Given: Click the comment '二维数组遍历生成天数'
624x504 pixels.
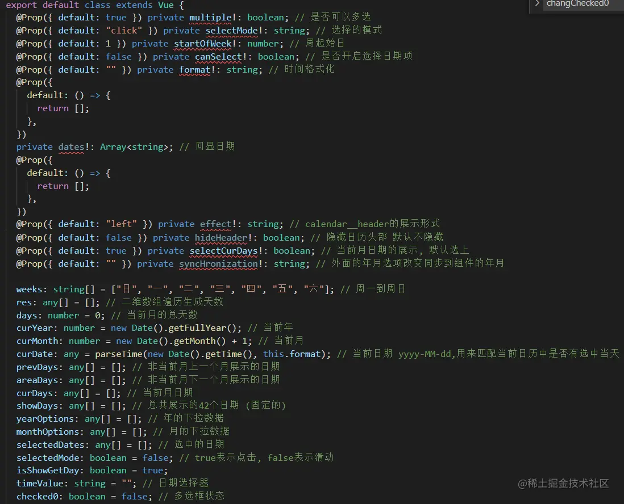Looking at the screenshot, I should pos(172,302).
